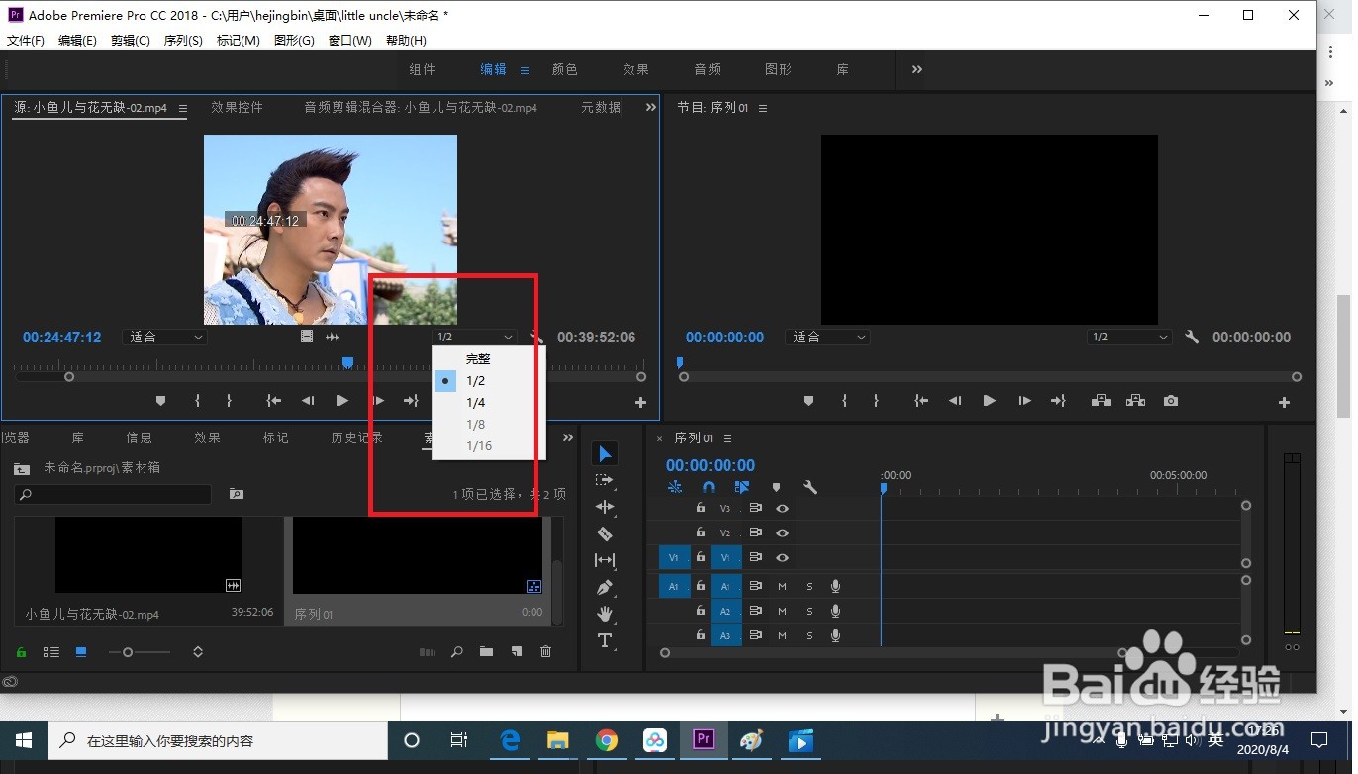Click New Bin folder icon
The height and width of the screenshot is (774, 1358).
click(486, 652)
